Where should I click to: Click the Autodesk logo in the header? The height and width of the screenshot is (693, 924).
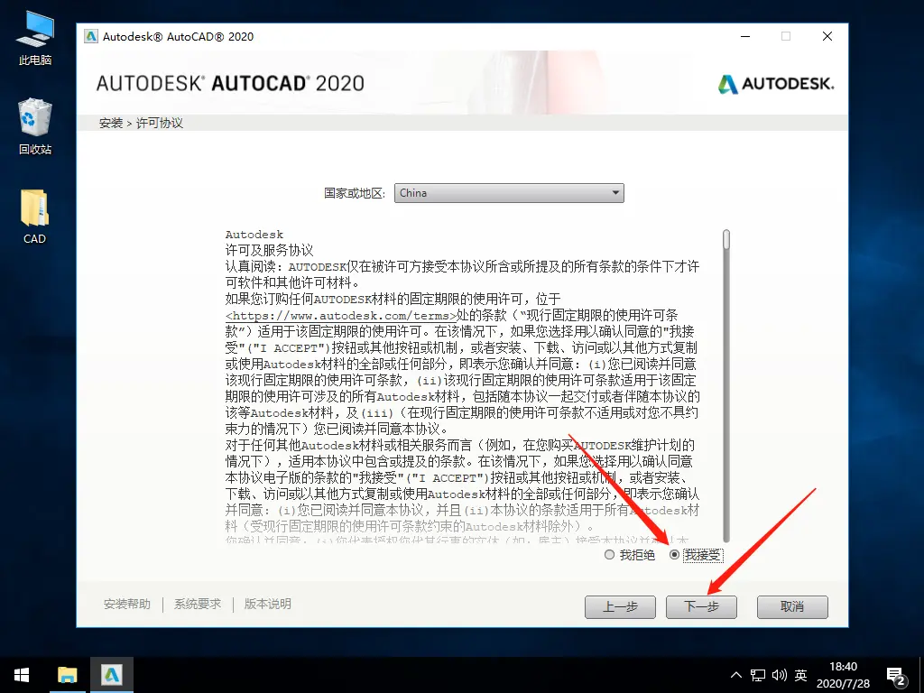[x=775, y=84]
